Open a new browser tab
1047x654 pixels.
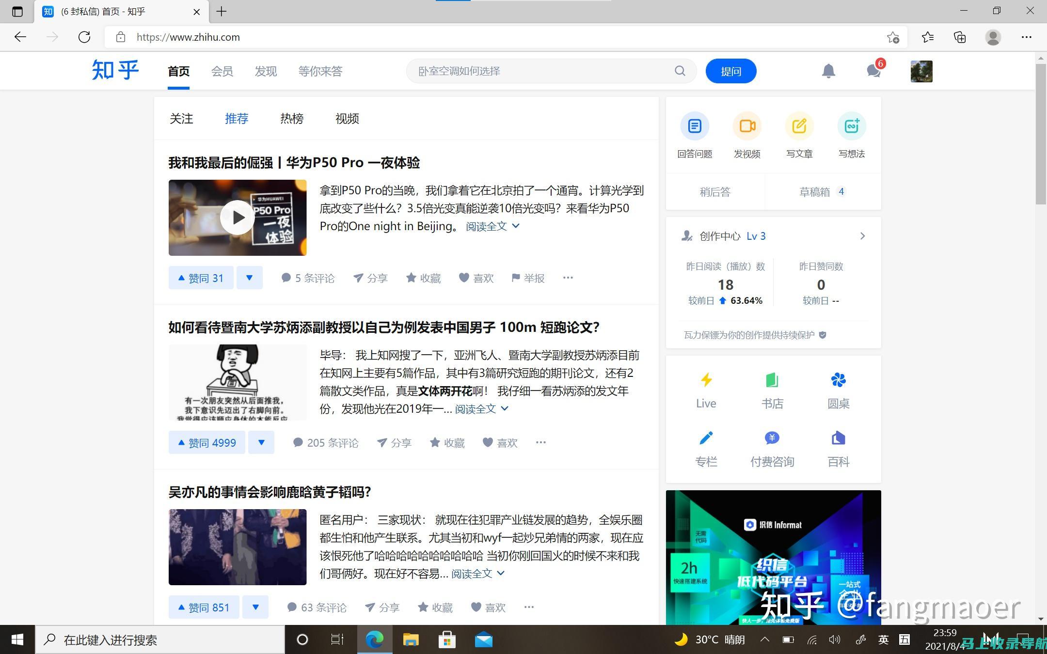point(222,11)
